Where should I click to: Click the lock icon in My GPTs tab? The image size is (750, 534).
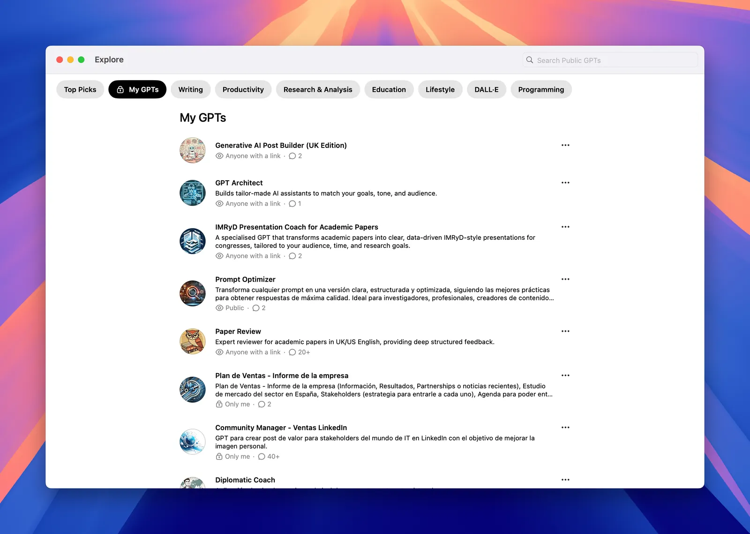(x=120, y=89)
